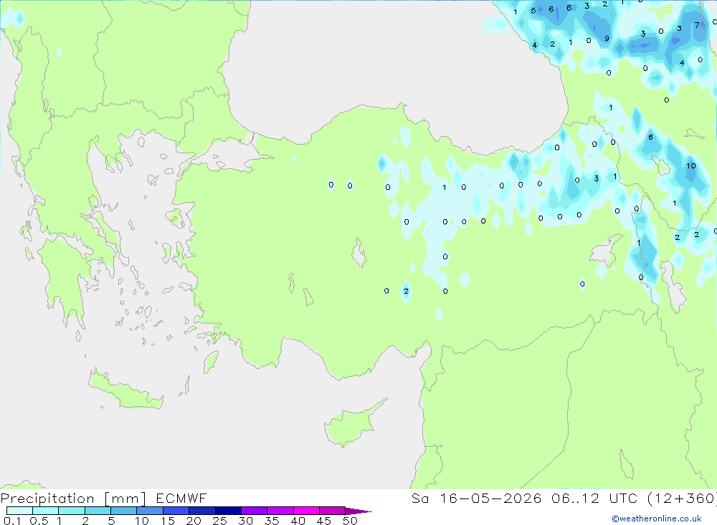The width and height of the screenshot is (717, 525).
Task: Click the legend label '20'
Action: point(194,521)
